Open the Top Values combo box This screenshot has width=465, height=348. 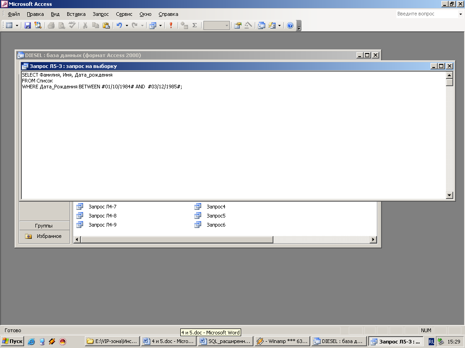(x=217, y=25)
